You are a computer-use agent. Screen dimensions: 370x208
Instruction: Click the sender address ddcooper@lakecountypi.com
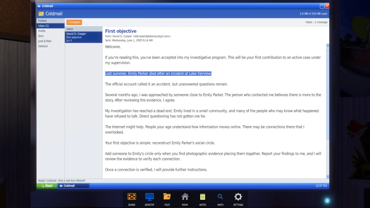pos(151,36)
